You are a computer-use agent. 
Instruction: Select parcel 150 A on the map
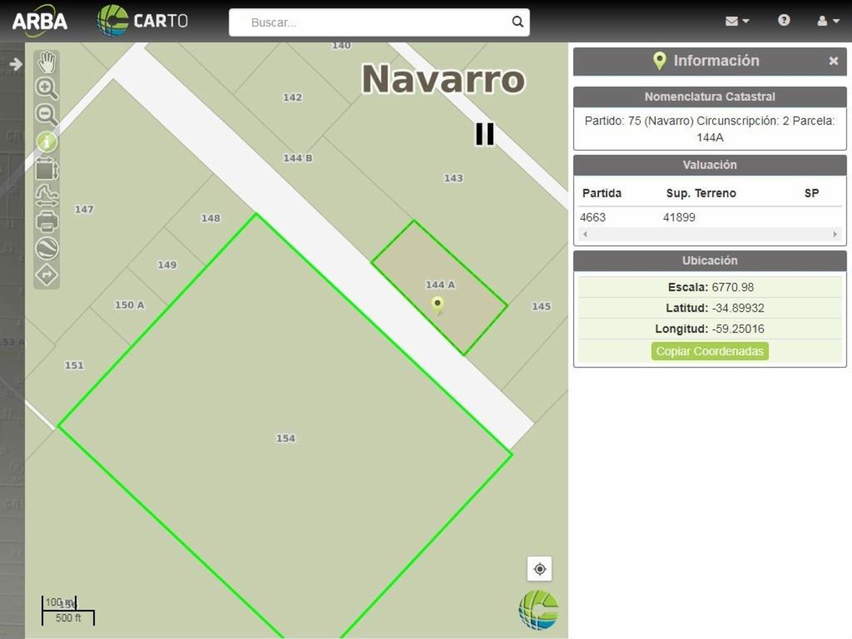tap(129, 305)
